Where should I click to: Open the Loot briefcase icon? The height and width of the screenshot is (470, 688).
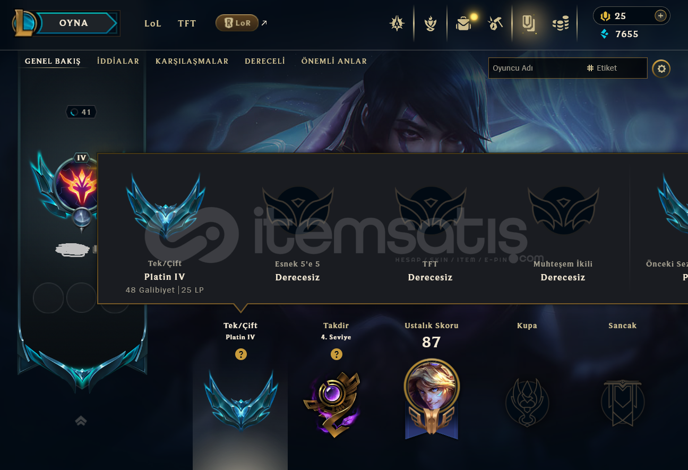tap(463, 23)
